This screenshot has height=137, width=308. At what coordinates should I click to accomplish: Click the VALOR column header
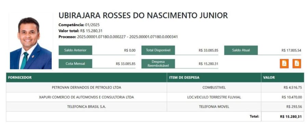tap(269, 77)
